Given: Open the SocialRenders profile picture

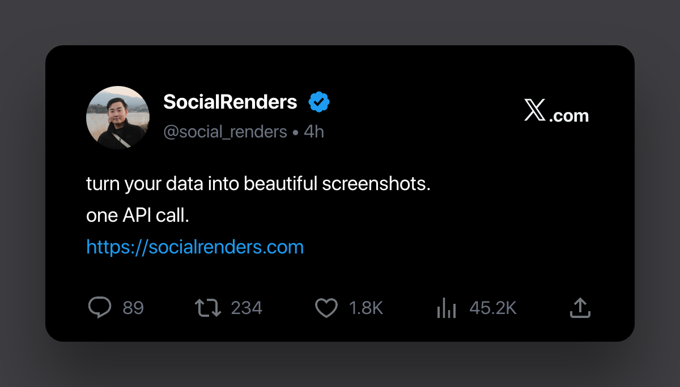Looking at the screenshot, I should [x=118, y=118].
